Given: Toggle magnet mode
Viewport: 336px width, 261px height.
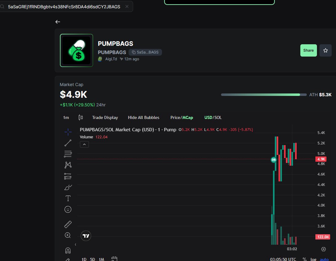Looking at the screenshot, I should tap(68, 250).
